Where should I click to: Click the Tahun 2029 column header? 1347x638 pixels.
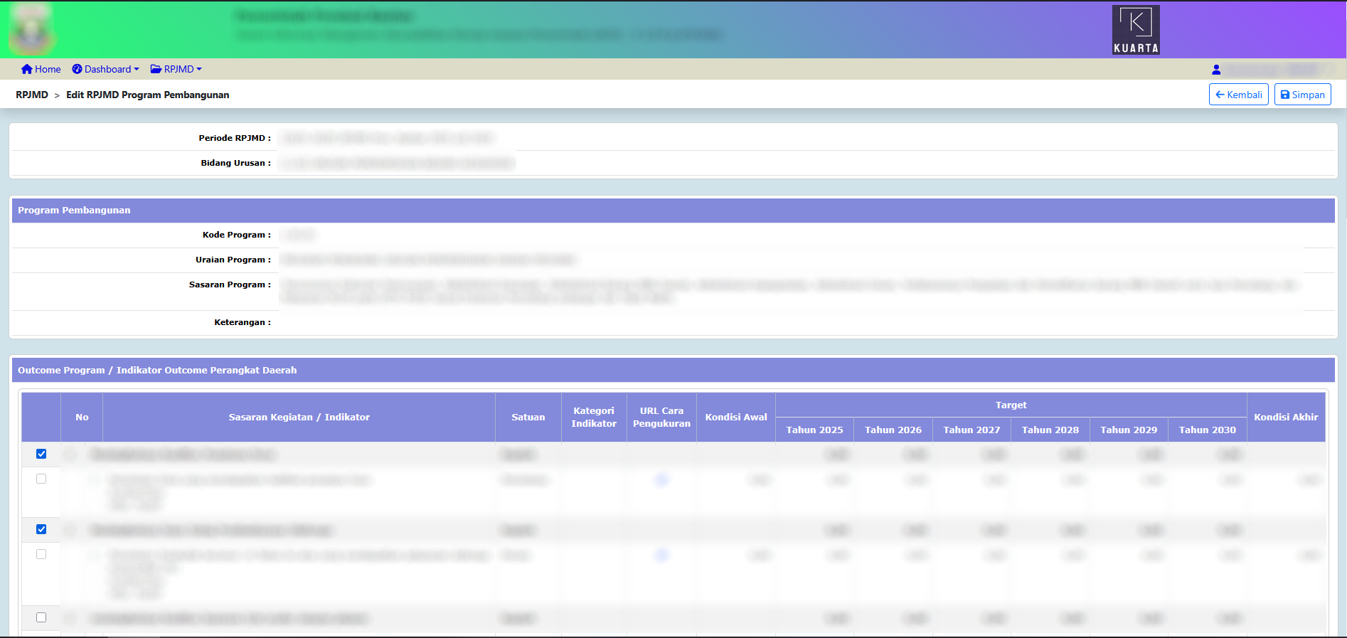tap(1129, 430)
